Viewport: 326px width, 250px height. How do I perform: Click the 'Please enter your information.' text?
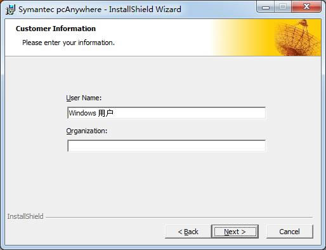[x=68, y=43]
